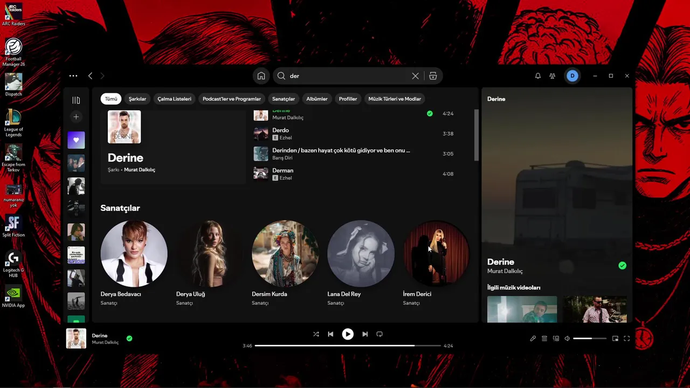This screenshot has width=690, height=388.
Task: Select the Tümü filter
Action: tap(111, 99)
